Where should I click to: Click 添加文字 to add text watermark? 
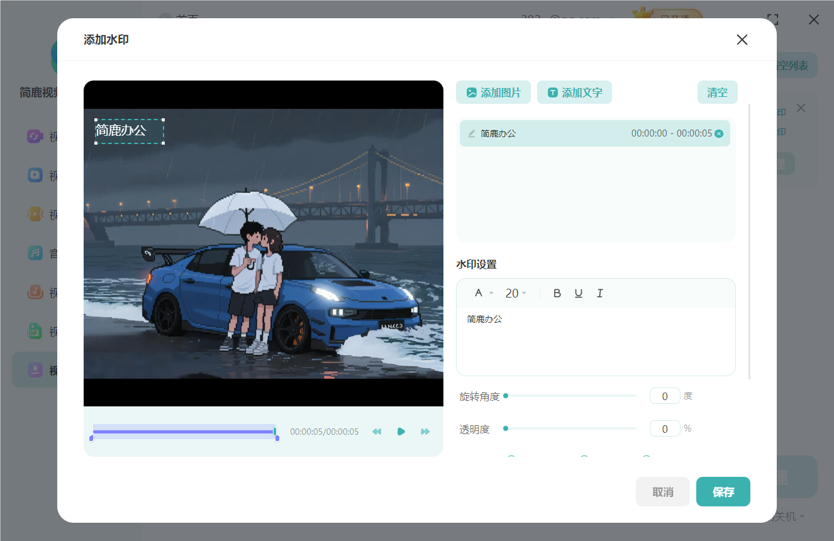click(574, 92)
